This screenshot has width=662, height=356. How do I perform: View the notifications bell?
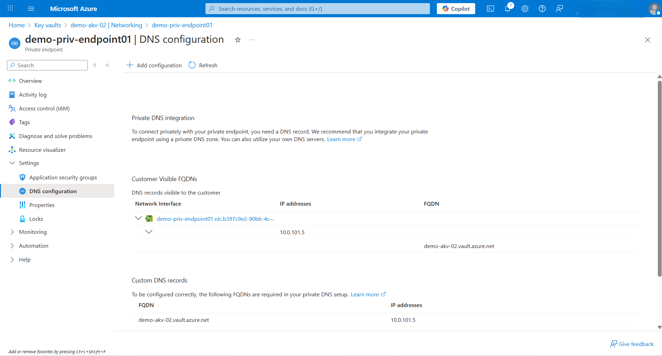click(507, 9)
